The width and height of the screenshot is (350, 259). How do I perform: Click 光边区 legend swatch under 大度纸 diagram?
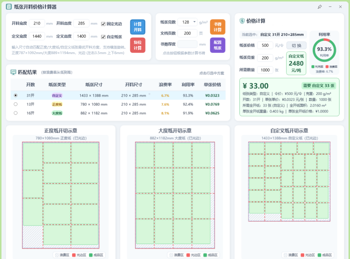[188, 255]
